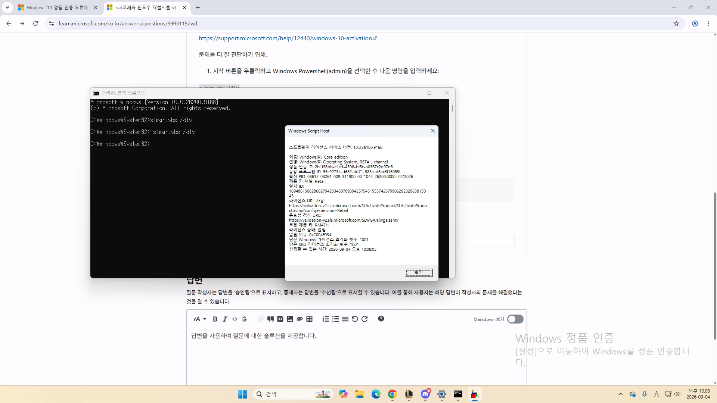Open Chrome tab search dropdown arrow
The image size is (717, 403).
tap(7, 7)
